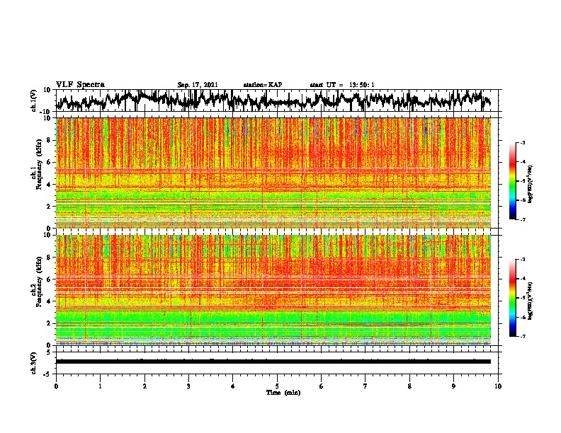Click the time axis tick label '0'

point(56,386)
